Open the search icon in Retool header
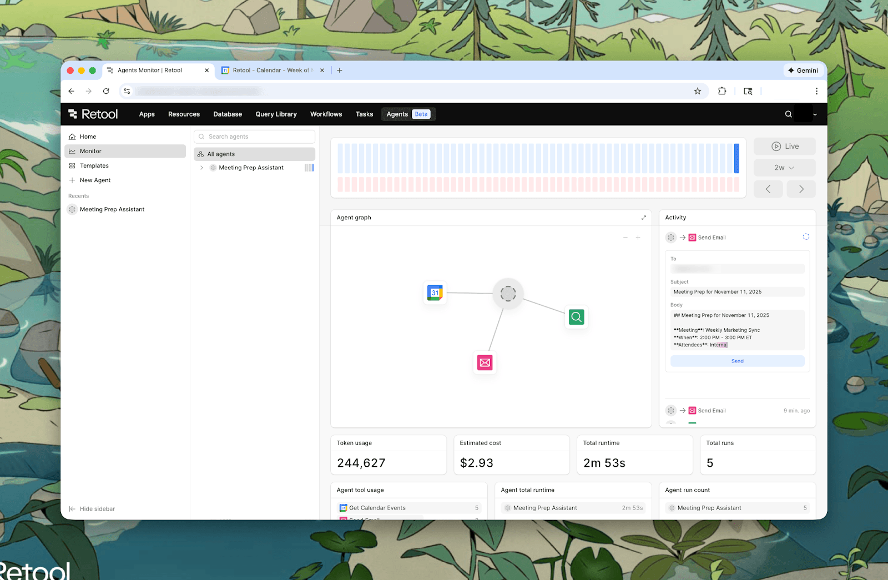888x580 pixels. 788,114
